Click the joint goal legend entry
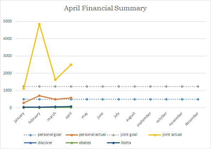 pyautogui.click(x=122, y=135)
